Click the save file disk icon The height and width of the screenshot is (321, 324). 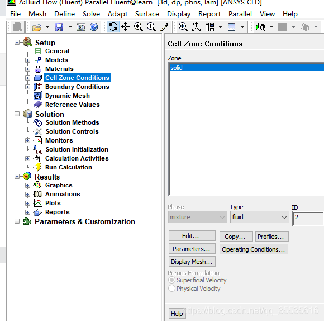[x=59, y=27]
